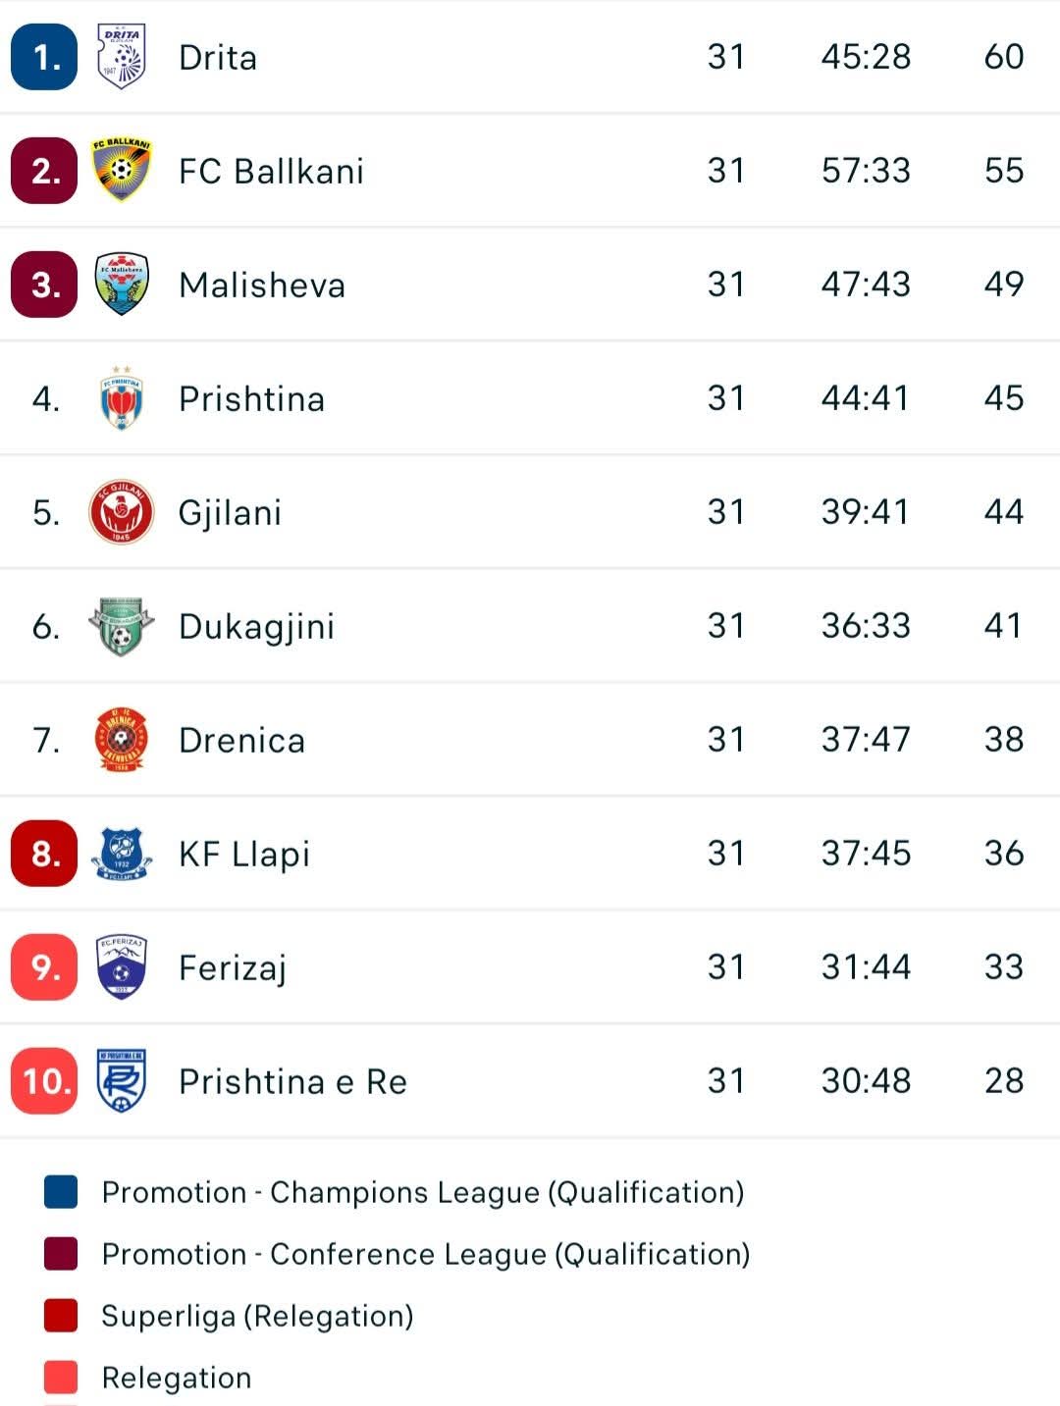Open the FC Ballkani team page
This screenshot has width=1060, height=1406.
(271, 172)
